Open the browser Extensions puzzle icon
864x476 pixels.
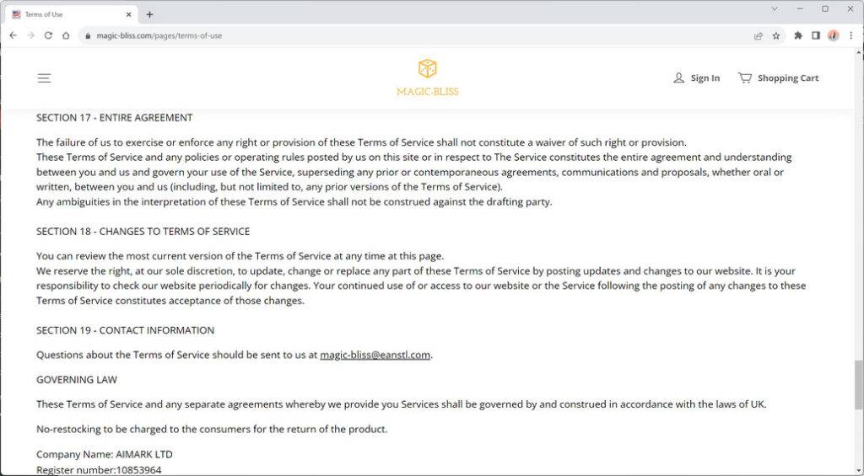[x=798, y=35]
